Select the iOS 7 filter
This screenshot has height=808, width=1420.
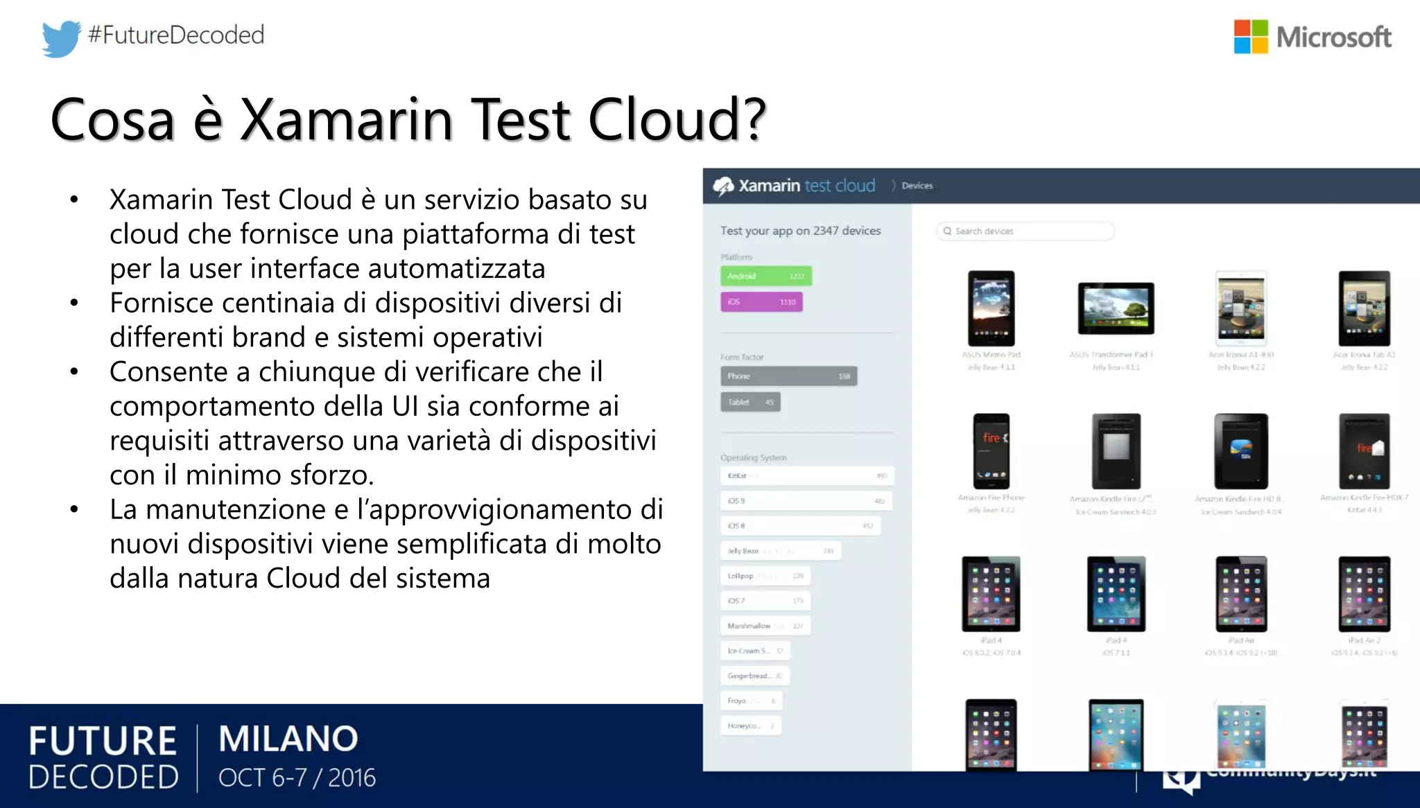tap(765, 601)
